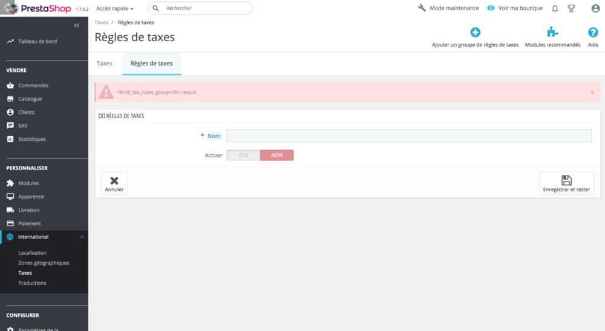Click the Modules puzzle icon in sidebar
The image size is (605, 331).
tap(10, 183)
